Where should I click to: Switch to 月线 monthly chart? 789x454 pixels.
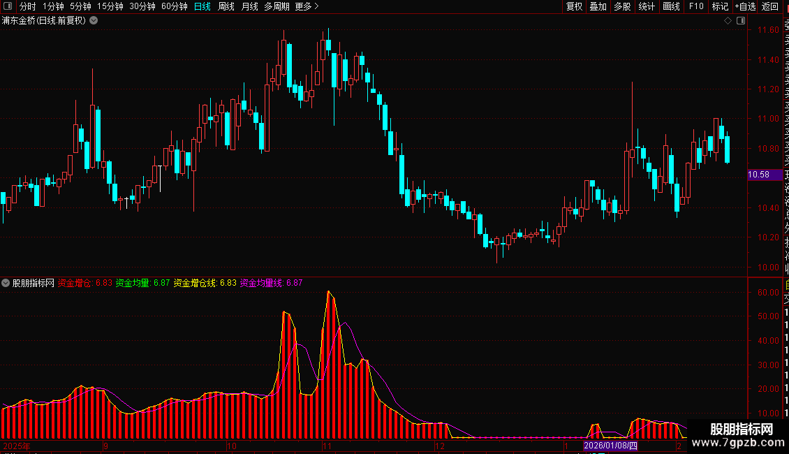(x=249, y=6)
